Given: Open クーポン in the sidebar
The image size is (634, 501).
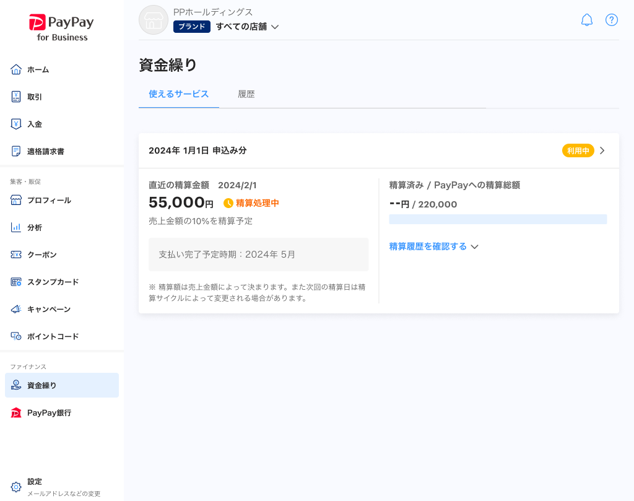Looking at the screenshot, I should pyautogui.click(x=62, y=255).
